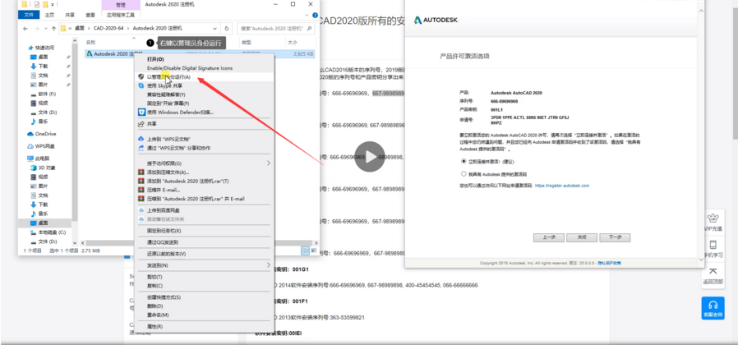Select 我具有 Autodesk 提供的激活码 radio option

(464, 173)
